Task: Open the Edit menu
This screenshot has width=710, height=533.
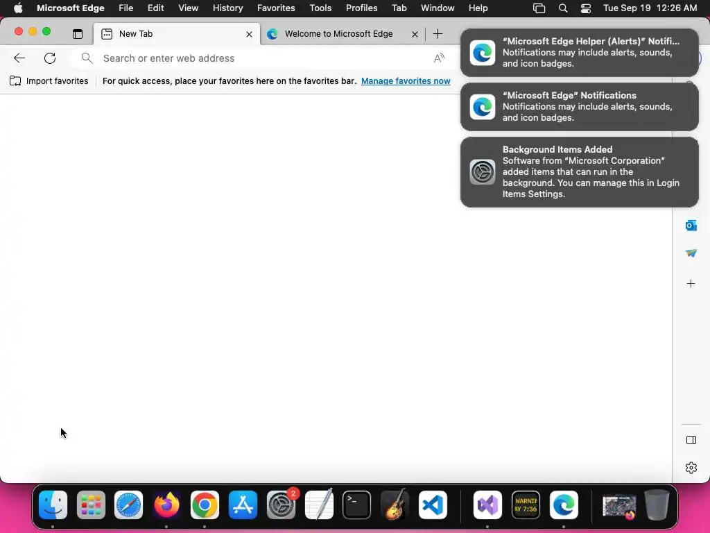Action: (x=156, y=8)
